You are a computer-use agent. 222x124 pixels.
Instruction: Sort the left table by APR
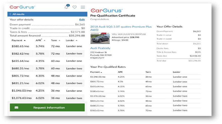tap(40, 40)
